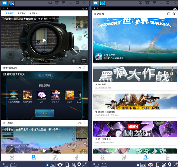Click the account avatar icon in right title bar
This screenshot has height=167, width=178.
click(x=141, y=3)
